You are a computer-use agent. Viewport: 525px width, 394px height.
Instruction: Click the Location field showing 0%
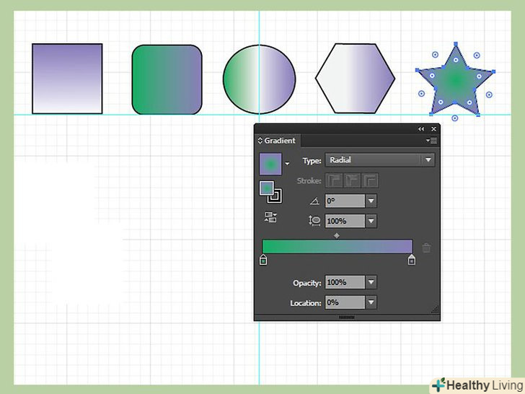click(345, 302)
